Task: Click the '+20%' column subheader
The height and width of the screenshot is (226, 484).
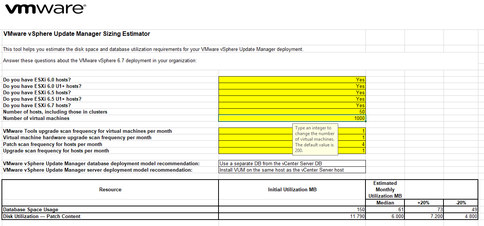Action: 423,203
